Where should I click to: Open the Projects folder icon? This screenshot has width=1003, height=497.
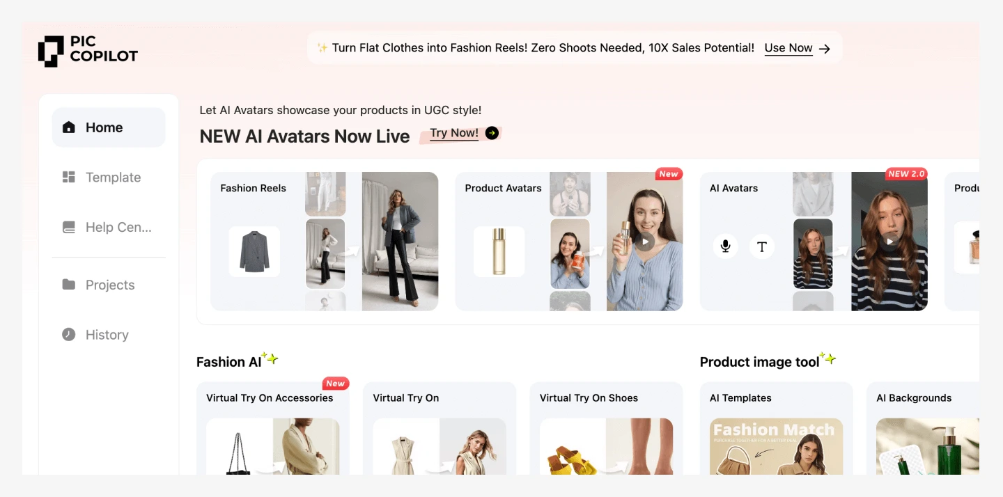pyautogui.click(x=68, y=285)
